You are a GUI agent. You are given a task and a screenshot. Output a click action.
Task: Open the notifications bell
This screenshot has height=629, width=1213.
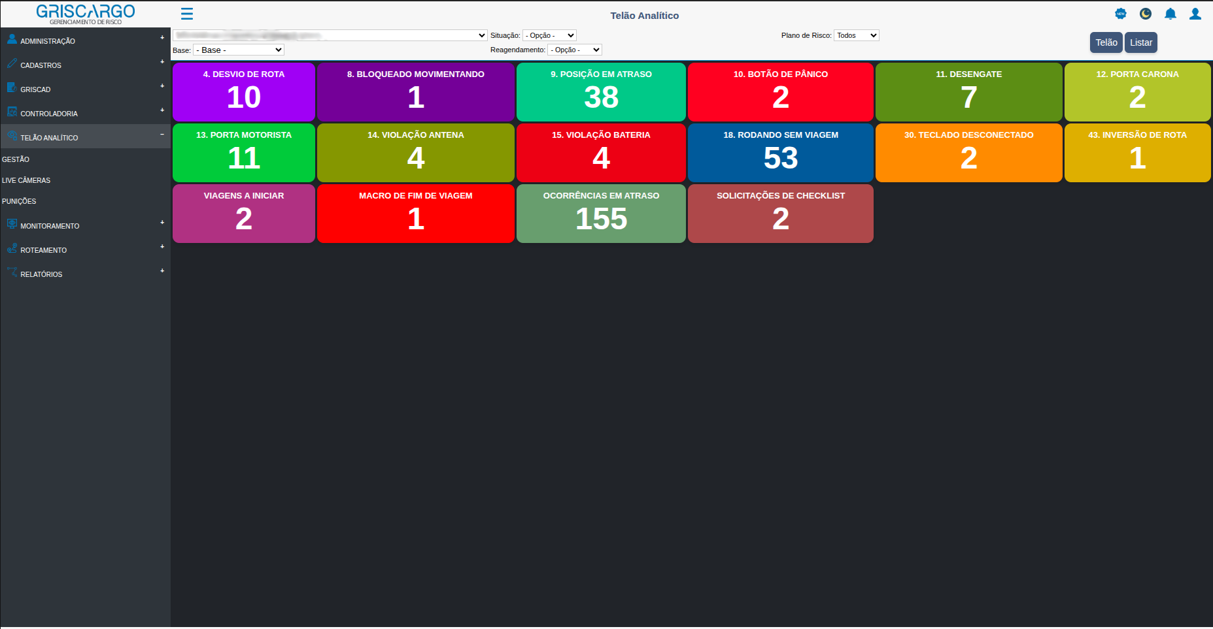pos(1170,14)
